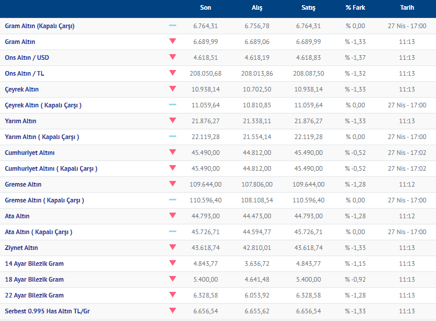Click the down arrow icon for Çeyrek Altın
Screen dimensions: 436x321
(172, 89)
